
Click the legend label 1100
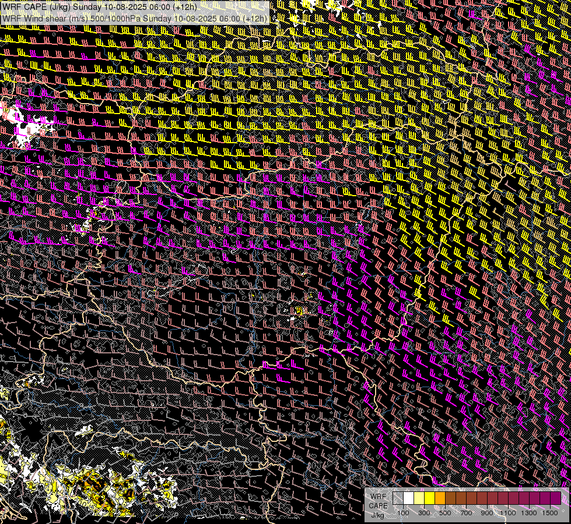coord(507,513)
